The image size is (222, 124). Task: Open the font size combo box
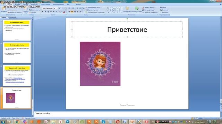click(x=55, y=8)
